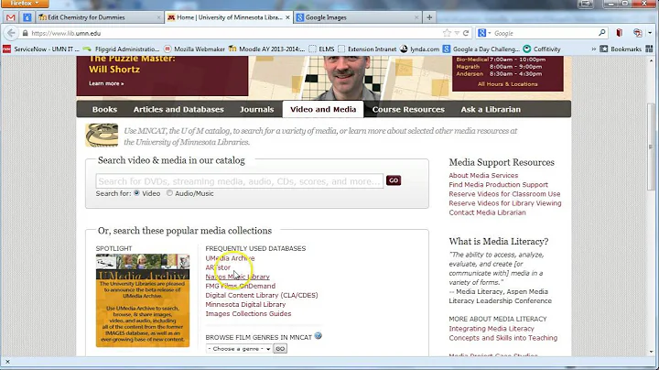
Task: Open Naxos Music Library link
Action: (237, 277)
